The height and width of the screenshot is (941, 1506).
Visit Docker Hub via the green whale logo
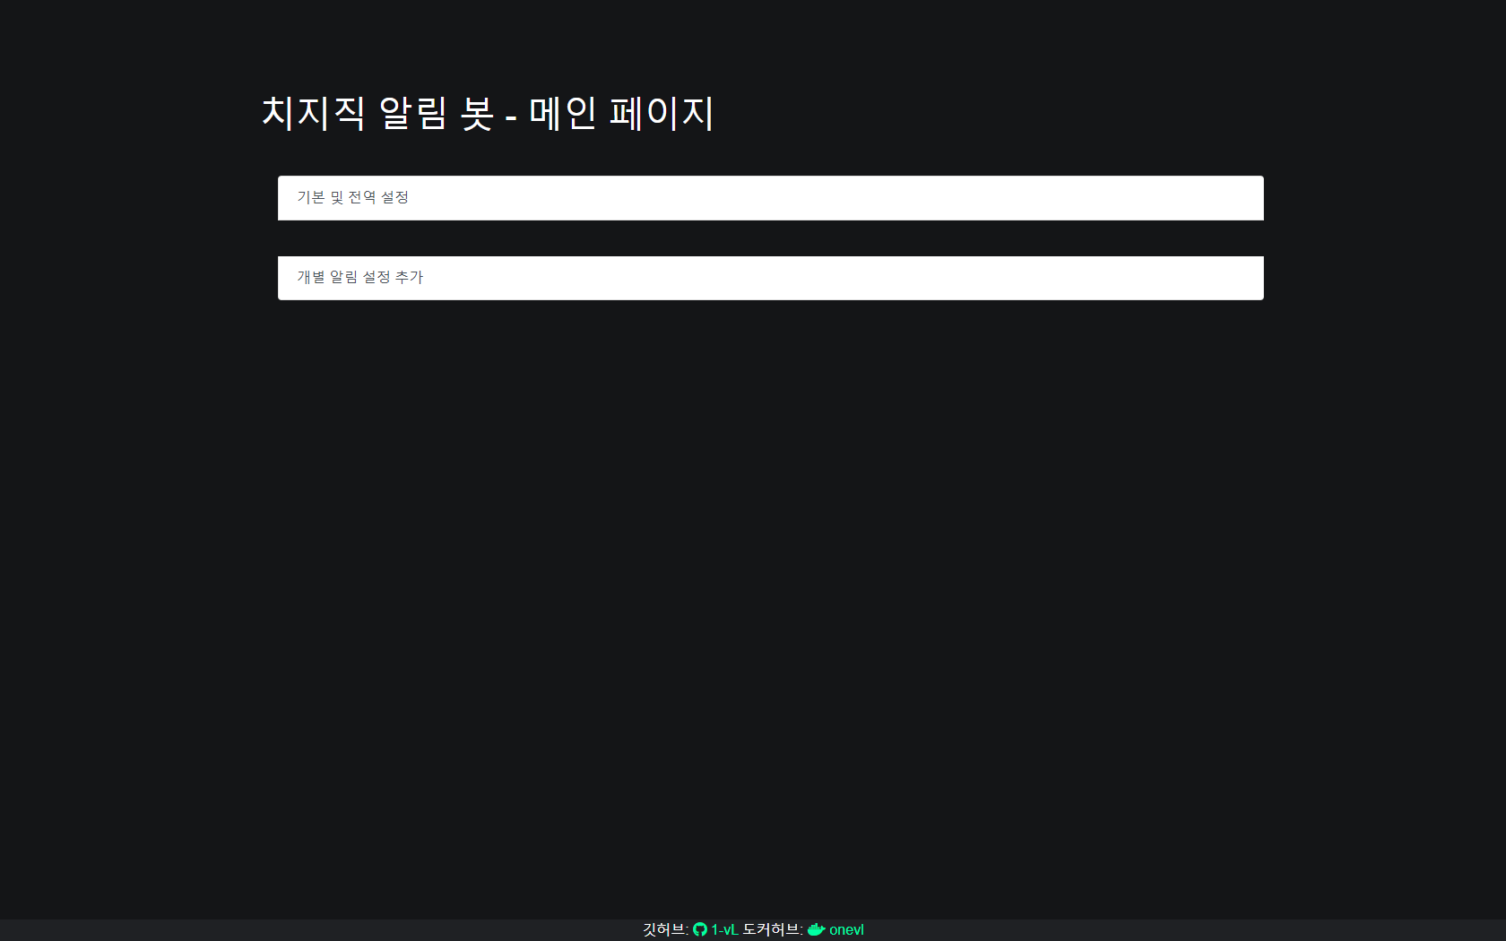click(x=816, y=930)
